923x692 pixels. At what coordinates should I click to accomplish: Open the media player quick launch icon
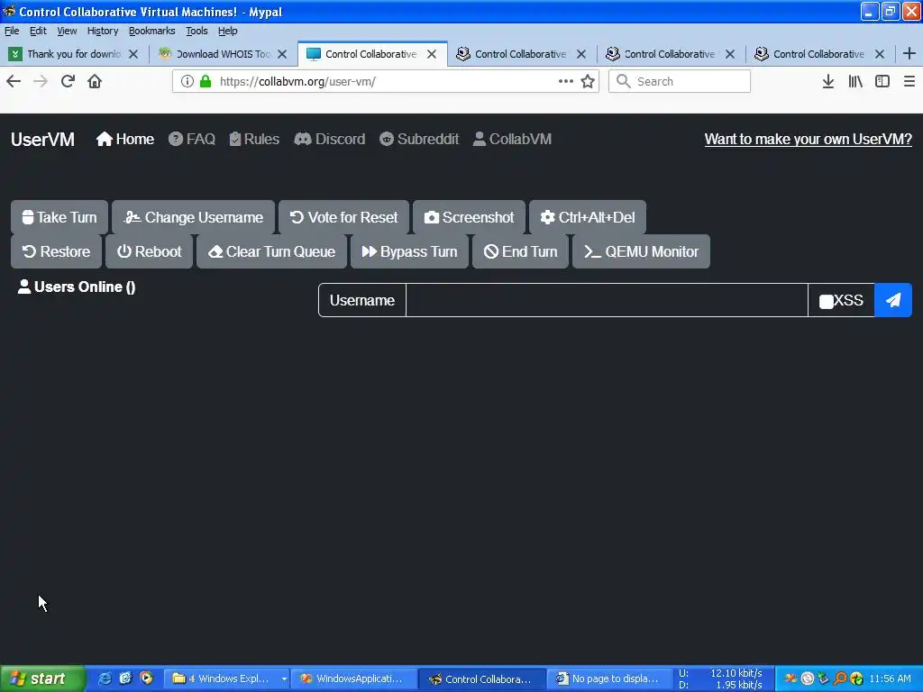pos(146,678)
